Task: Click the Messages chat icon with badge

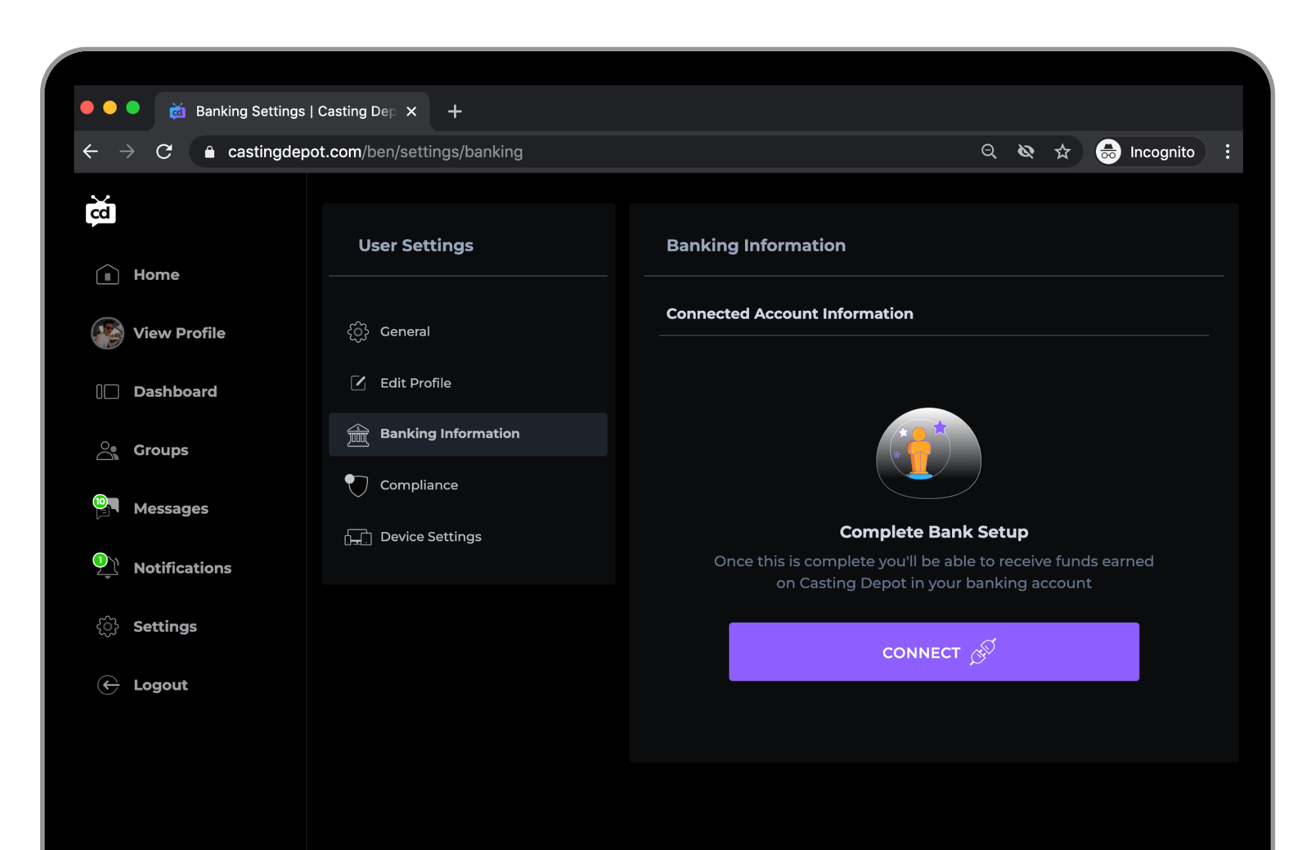Action: point(106,508)
